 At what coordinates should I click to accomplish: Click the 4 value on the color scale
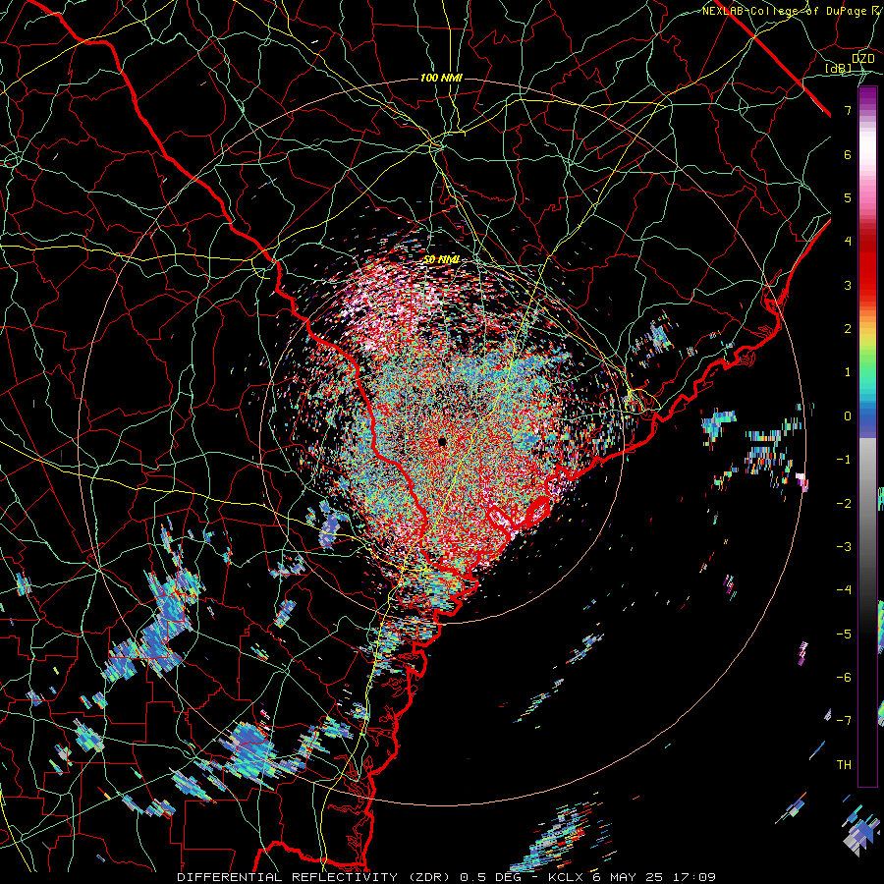point(848,242)
